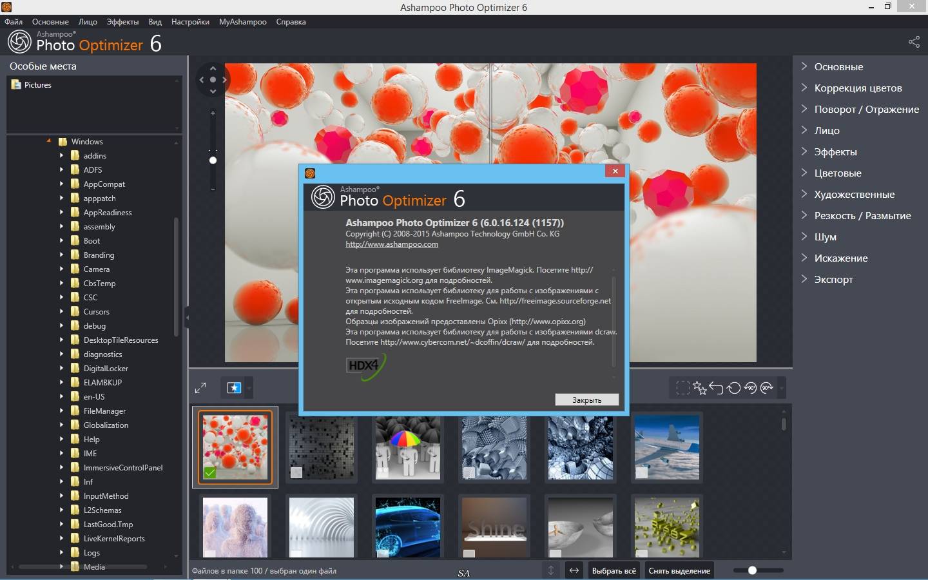Click the Ashampoo spiral logo in header

pyautogui.click(x=19, y=42)
